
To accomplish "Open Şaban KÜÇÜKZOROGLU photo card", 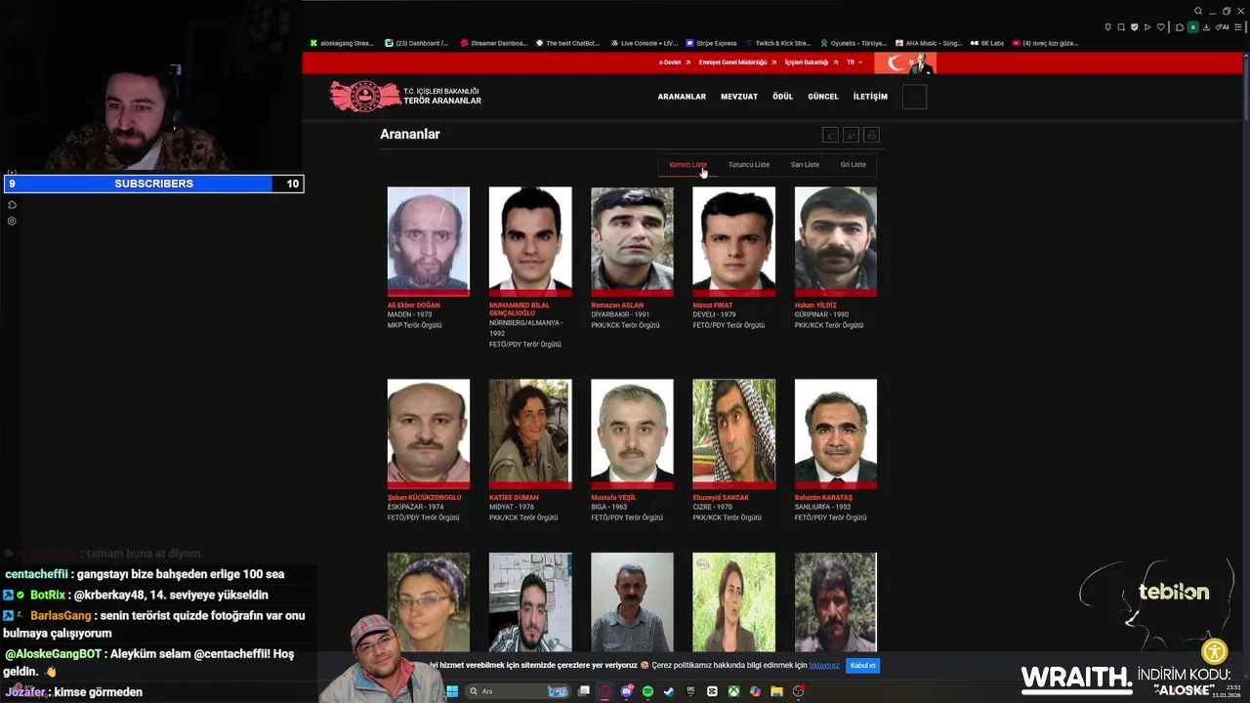I will pos(428,434).
